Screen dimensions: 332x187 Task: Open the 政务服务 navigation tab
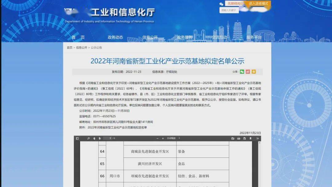coord(185,37)
